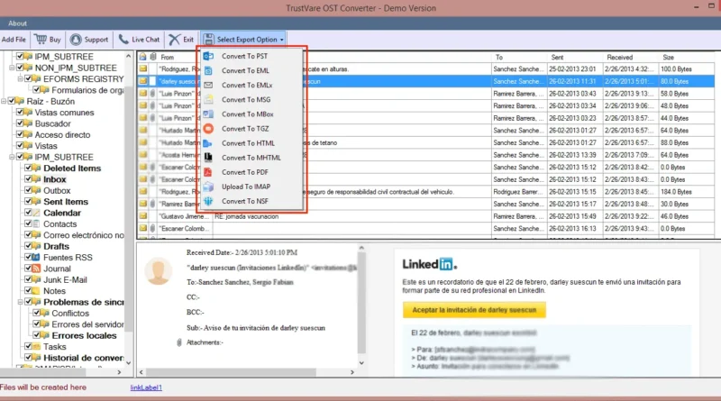Collapse the Problemas de sincronización tree node
The image size is (721, 401).
coord(19,302)
